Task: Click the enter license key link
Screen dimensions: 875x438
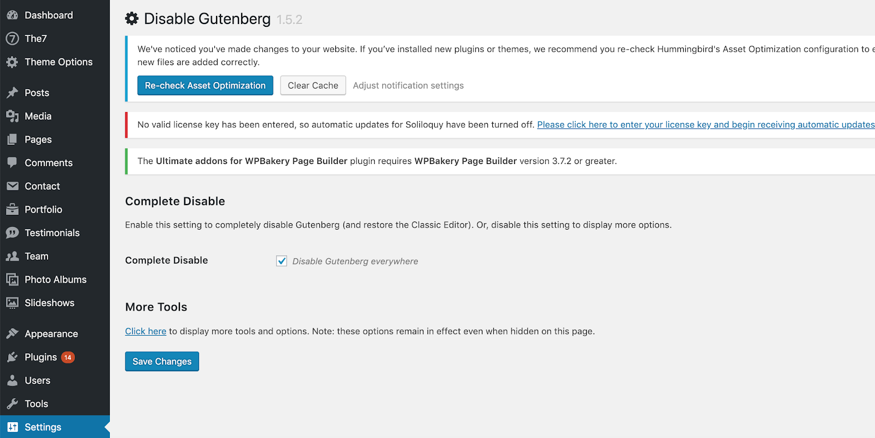Action: coord(705,125)
